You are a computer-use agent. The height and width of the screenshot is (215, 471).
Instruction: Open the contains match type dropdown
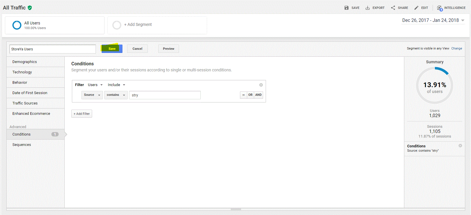tap(116, 95)
